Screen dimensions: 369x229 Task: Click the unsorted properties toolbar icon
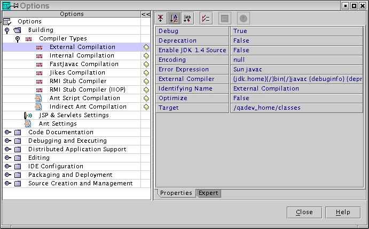161,18
